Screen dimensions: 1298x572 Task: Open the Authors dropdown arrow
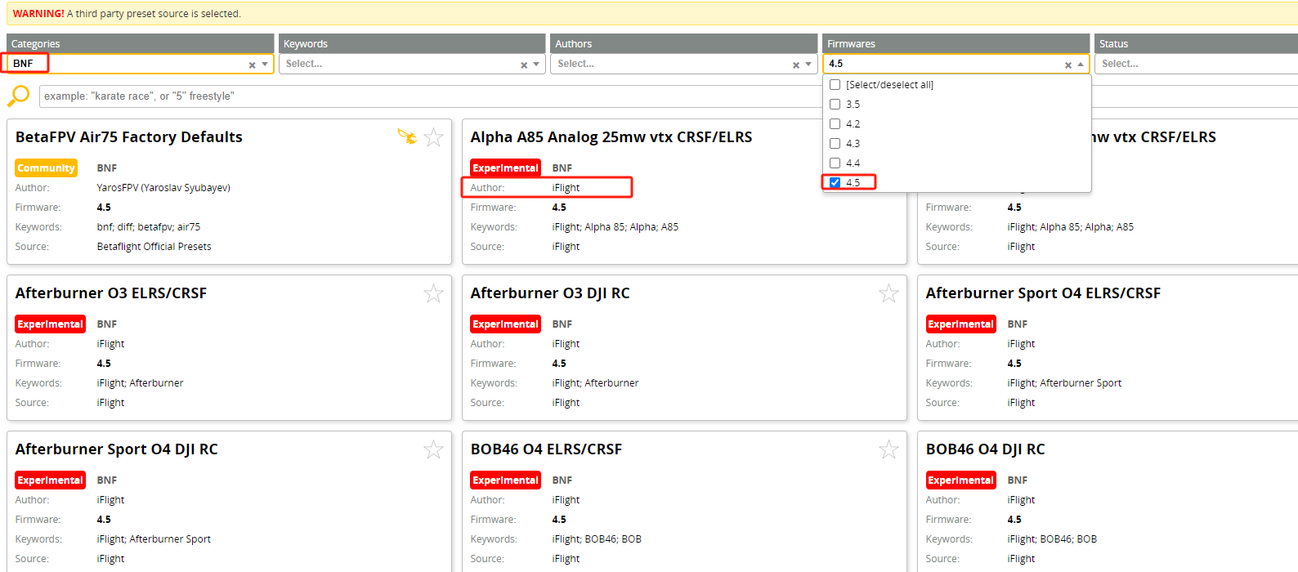pyautogui.click(x=808, y=64)
